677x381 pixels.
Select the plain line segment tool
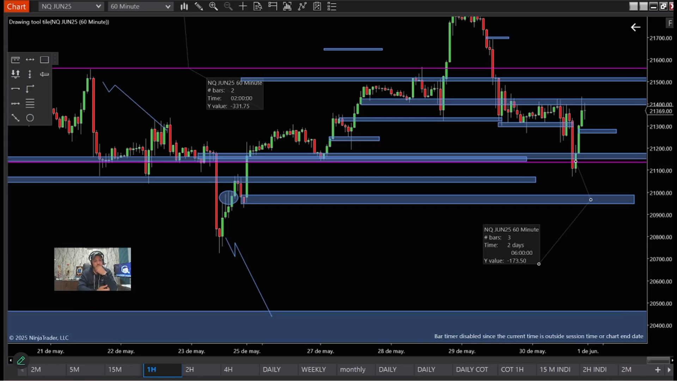[x=16, y=89]
